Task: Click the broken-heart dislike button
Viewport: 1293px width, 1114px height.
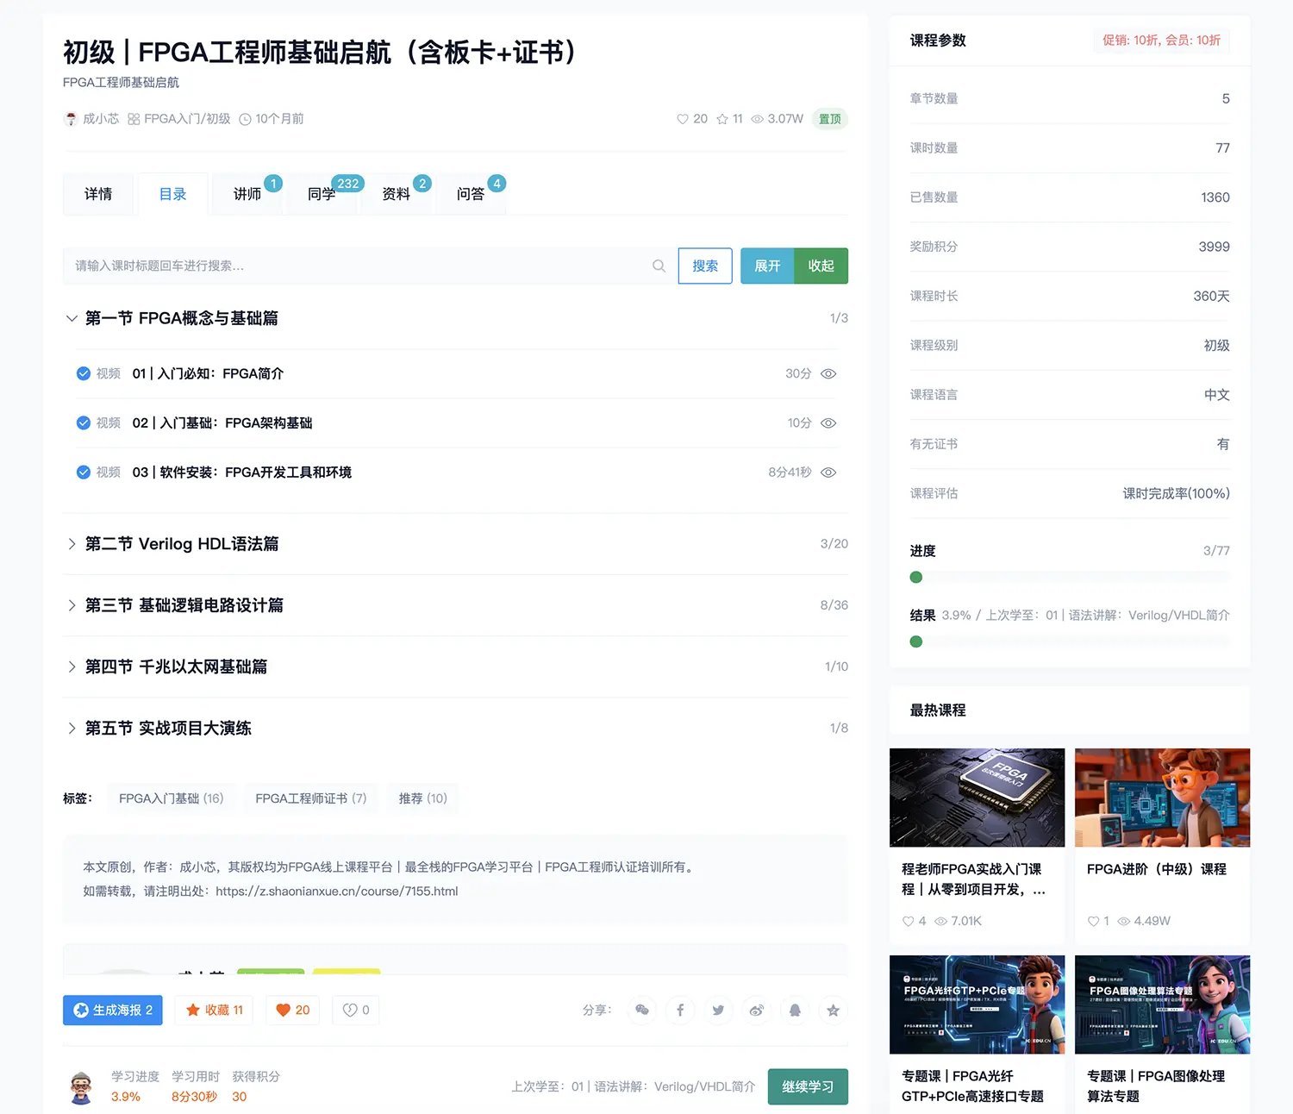Action: 356,1010
